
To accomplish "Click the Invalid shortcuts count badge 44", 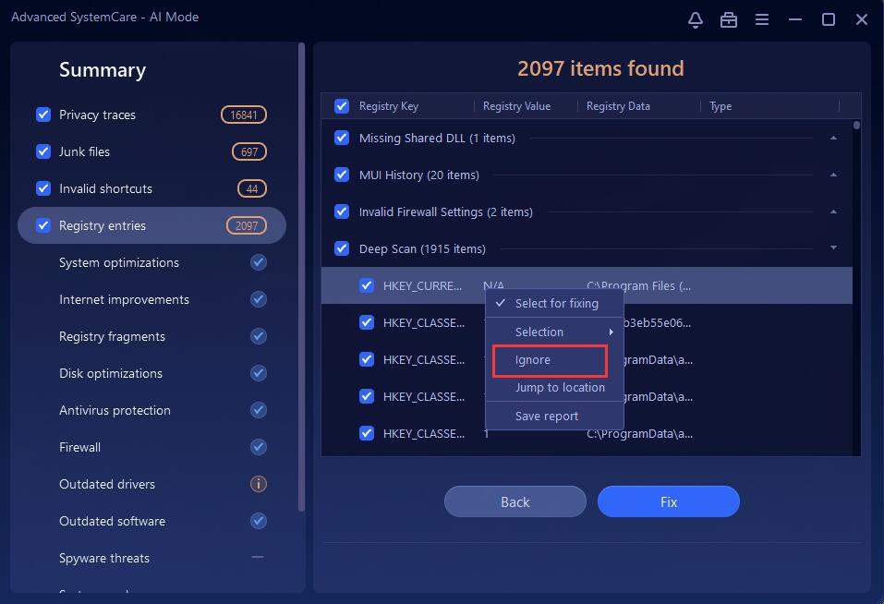I will click(252, 188).
